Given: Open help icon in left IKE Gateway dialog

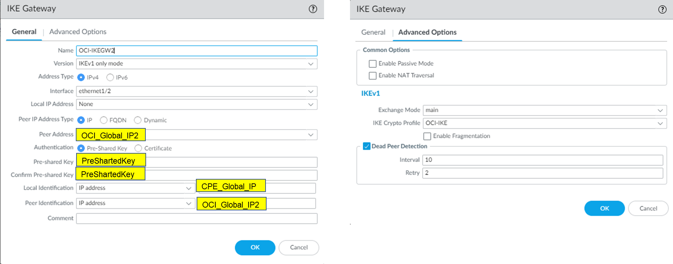Looking at the screenshot, I should coord(313,9).
